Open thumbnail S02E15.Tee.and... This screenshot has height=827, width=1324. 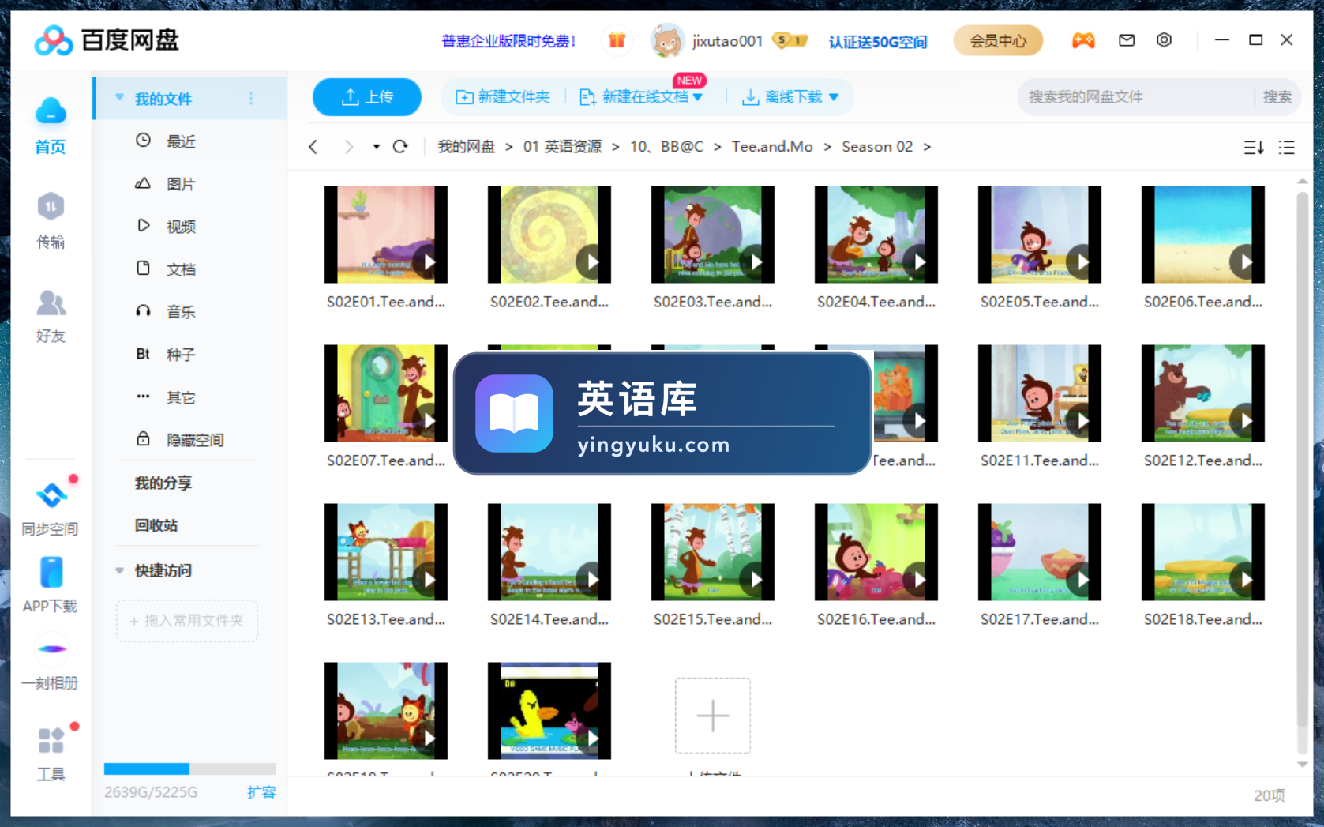[x=713, y=552]
